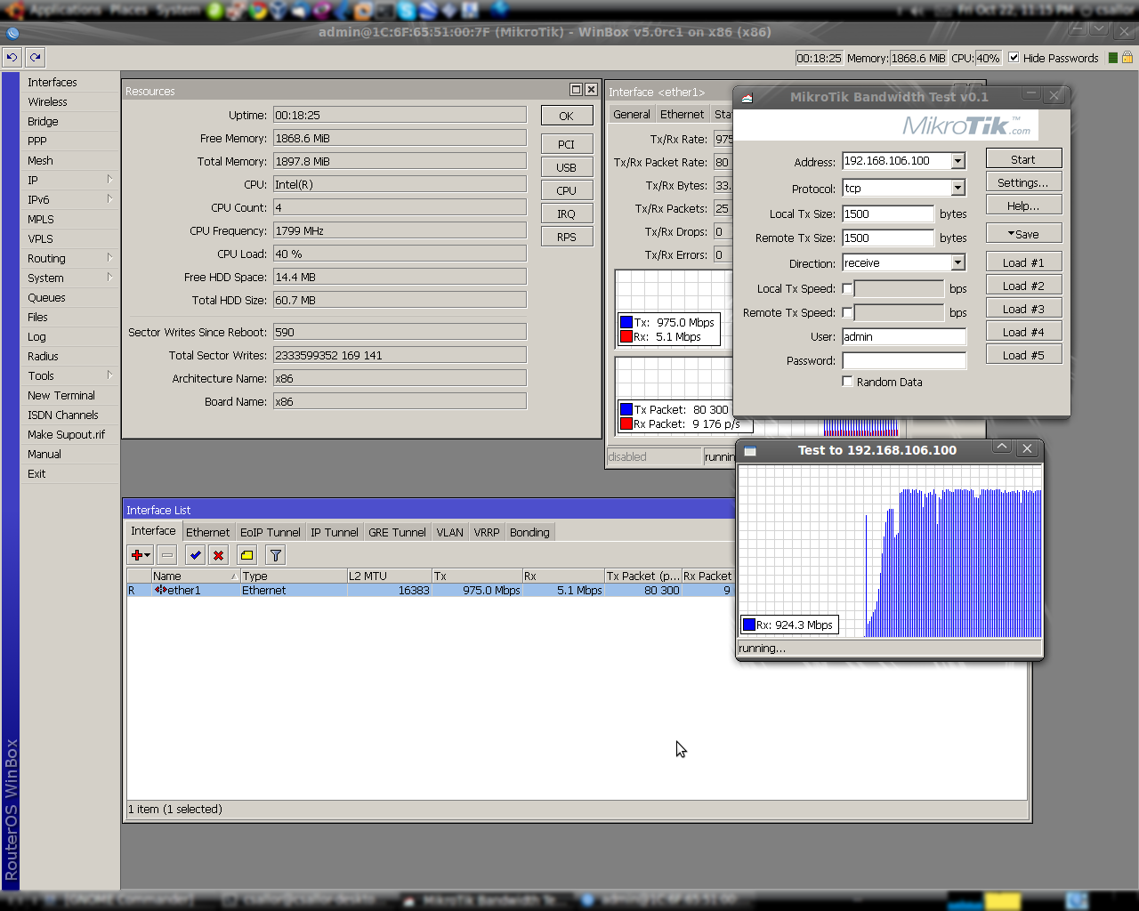The width and height of the screenshot is (1139, 911).
Task: Click the PCI button in Resources
Action: (566, 144)
